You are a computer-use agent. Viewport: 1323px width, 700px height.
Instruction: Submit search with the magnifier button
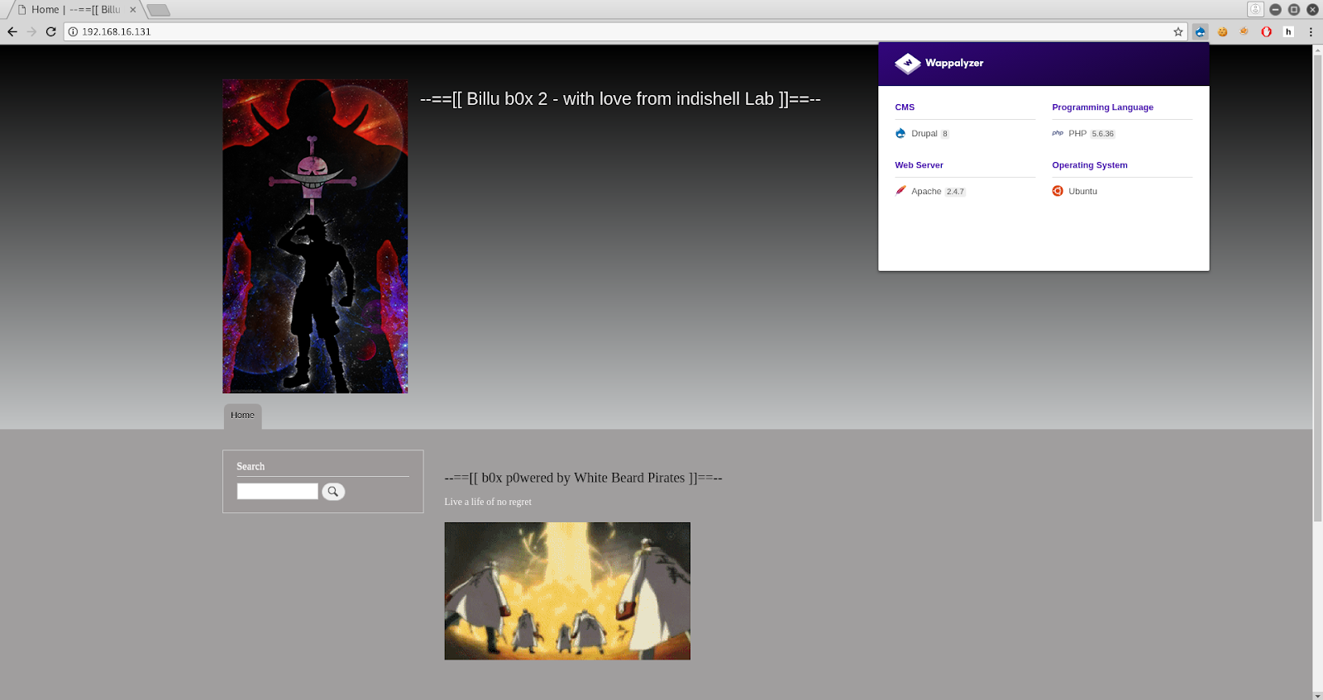pos(333,492)
